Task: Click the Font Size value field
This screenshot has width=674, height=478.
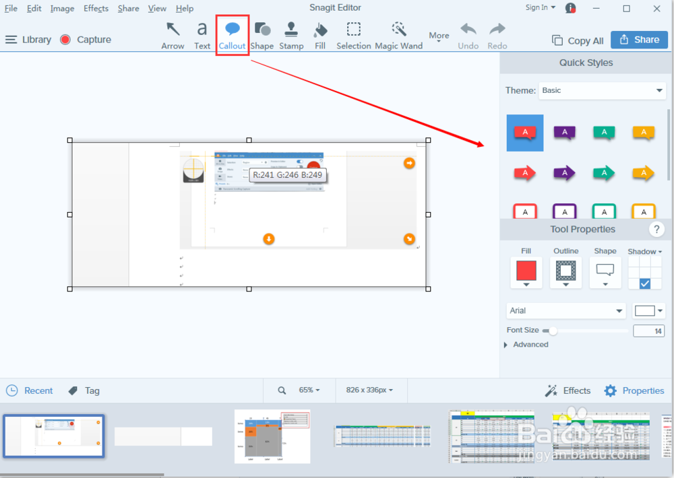Action: click(x=648, y=331)
